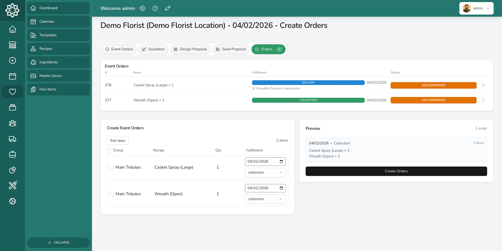The height and width of the screenshot is (251, 502).
Task: Click the tools wrench icon in the sidebar
Action: coord(12,185)
